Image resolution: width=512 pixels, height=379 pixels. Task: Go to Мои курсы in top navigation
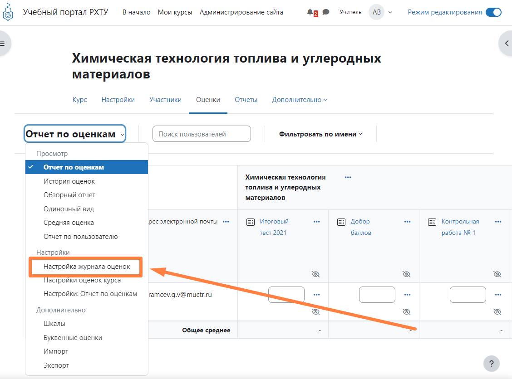pos(175,12)
